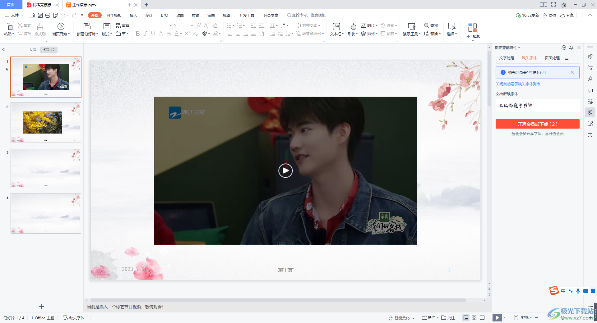The width and height of the screenshot is (597, 323).
Task: Open the template icon in ribbon
Action: tap(473, 28)
